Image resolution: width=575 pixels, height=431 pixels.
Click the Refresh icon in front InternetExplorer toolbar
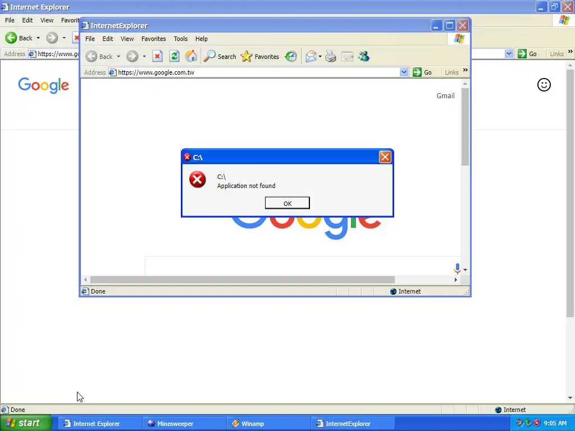pos(174,57)
